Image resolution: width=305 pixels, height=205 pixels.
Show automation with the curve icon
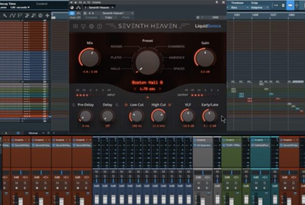pyautogui.click(x=12, y=15)
